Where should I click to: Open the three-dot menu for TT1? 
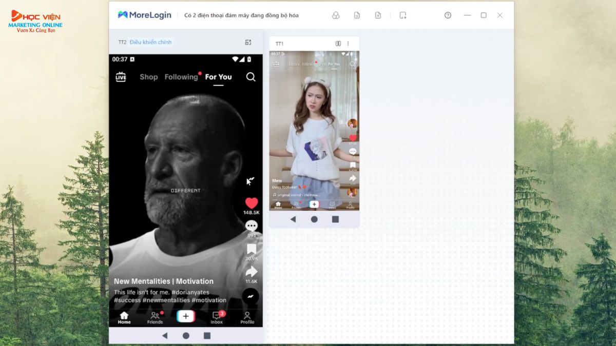[x=348, y=44]
